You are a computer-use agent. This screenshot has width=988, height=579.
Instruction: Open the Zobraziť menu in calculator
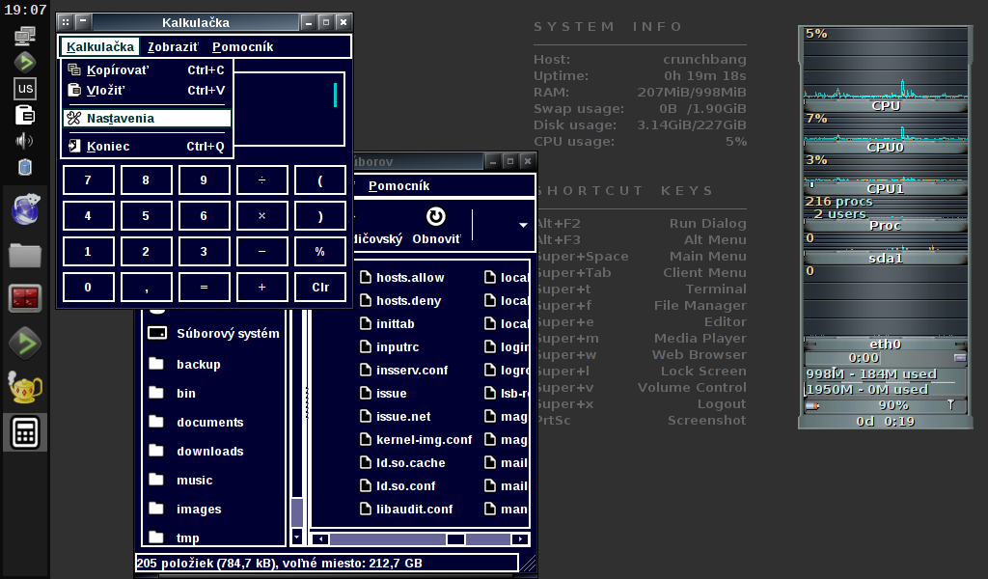click(x=173, y=46)
